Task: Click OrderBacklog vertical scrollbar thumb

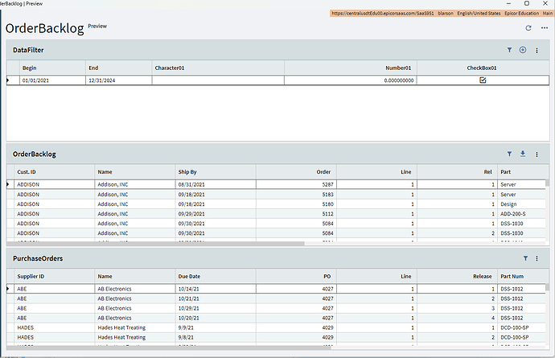Action: pos(547,183)
